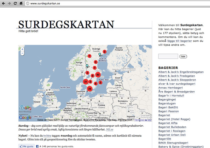The height and width of the screenshot is (148, 210).
Task: Click the Hitta gott bröd! tagline
Action: 28,31
